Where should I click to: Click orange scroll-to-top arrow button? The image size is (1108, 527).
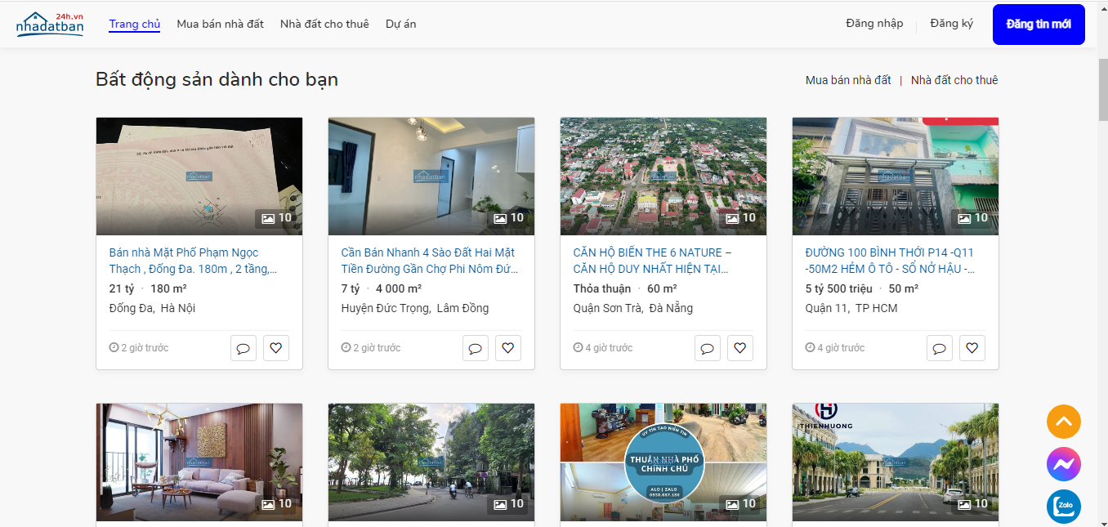[x=1063, y=422]
